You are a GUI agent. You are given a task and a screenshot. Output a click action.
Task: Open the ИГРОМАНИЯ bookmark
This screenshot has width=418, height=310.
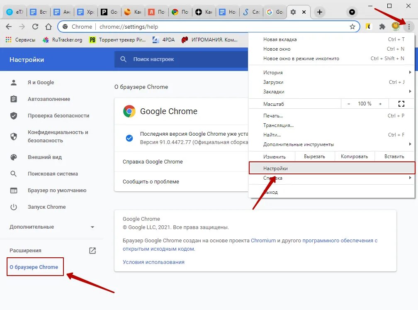[209, 40]
